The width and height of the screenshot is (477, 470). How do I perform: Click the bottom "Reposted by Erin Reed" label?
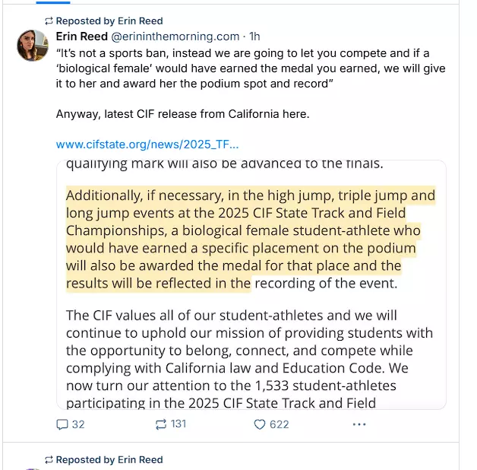point(109,459)
